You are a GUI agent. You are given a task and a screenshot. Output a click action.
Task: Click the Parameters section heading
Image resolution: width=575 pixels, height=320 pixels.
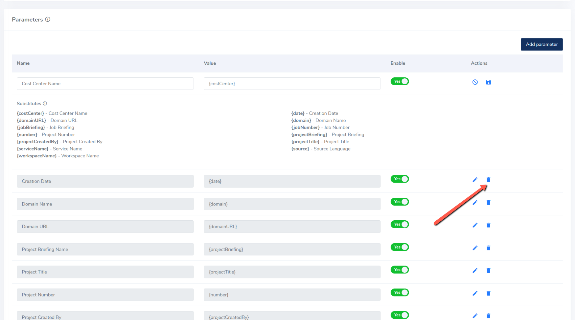[27, 20]
